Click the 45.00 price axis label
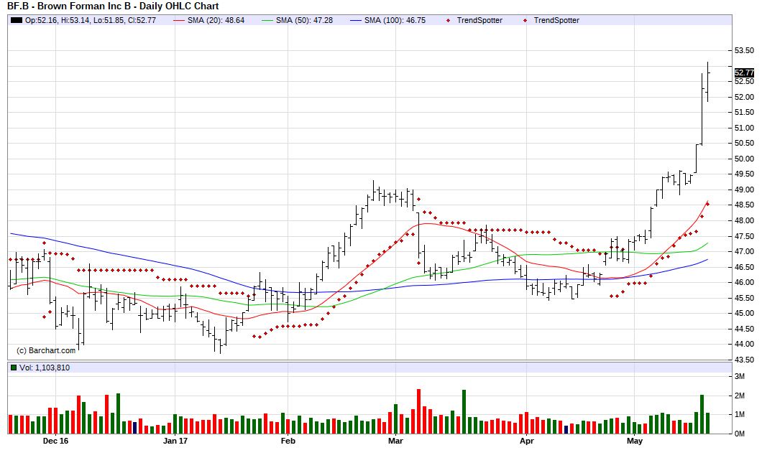The image size is (762, 463). (x=744, y=313)
